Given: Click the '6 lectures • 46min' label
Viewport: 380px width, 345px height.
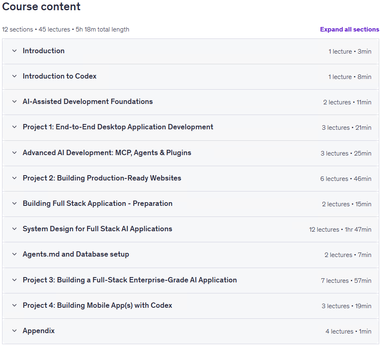Looking at the screenshot, I should tap(346, 179).
